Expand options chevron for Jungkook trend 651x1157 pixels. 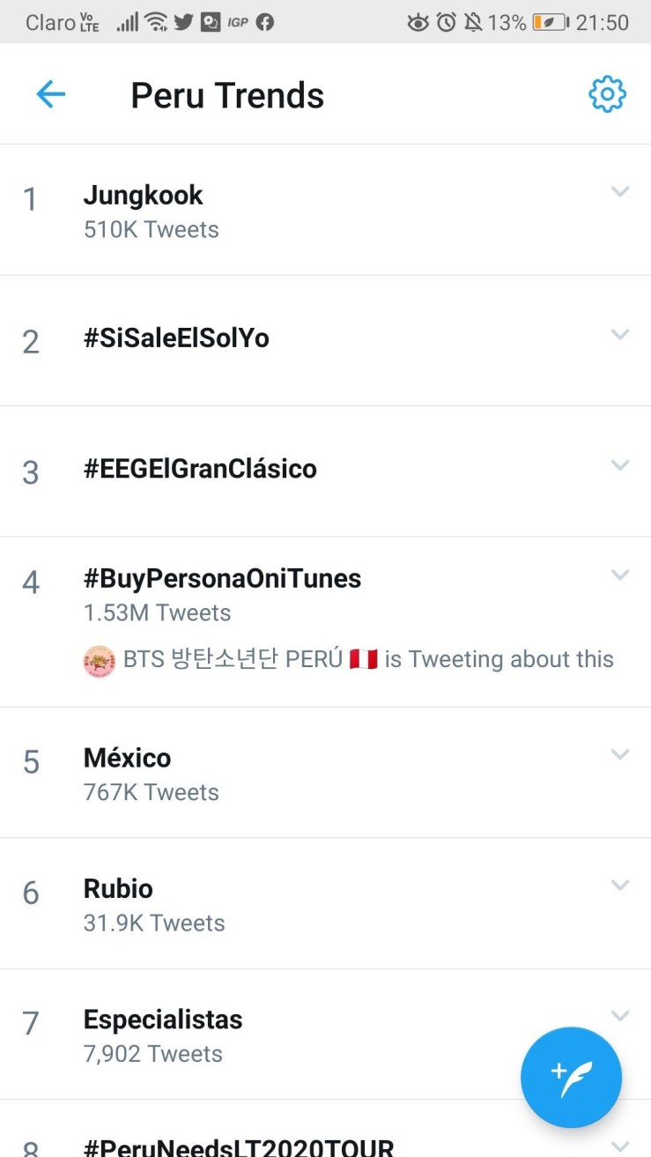click(x=620, y=191)
